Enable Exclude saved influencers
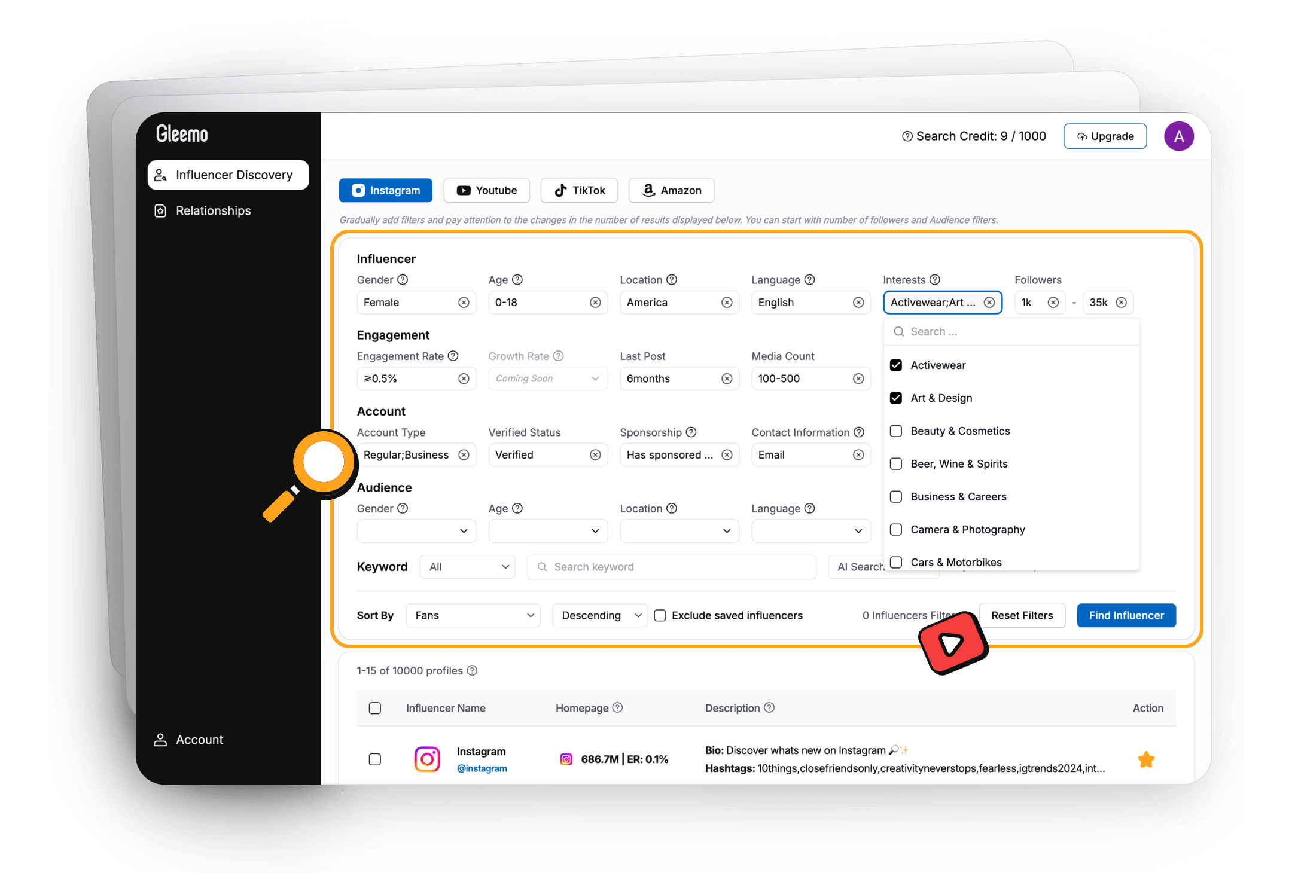Image resolution: width=1292 pixels, height=873 pixels. pyautogui.click(x=660, y=615)
